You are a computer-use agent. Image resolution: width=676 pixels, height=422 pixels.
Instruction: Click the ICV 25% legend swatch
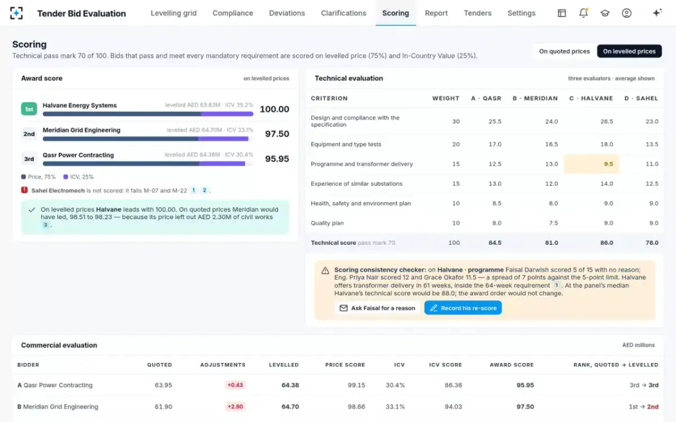66,177
